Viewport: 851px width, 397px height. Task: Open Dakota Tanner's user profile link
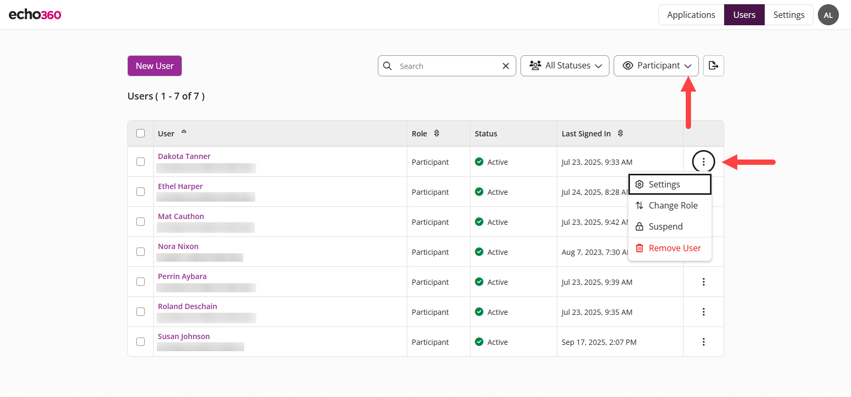coord(184,156)
